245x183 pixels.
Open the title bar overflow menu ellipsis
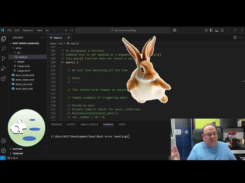(54, 30)
